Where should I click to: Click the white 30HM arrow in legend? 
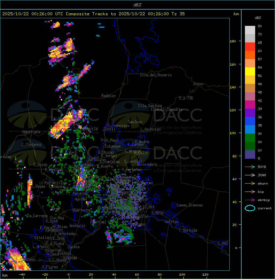250,175
